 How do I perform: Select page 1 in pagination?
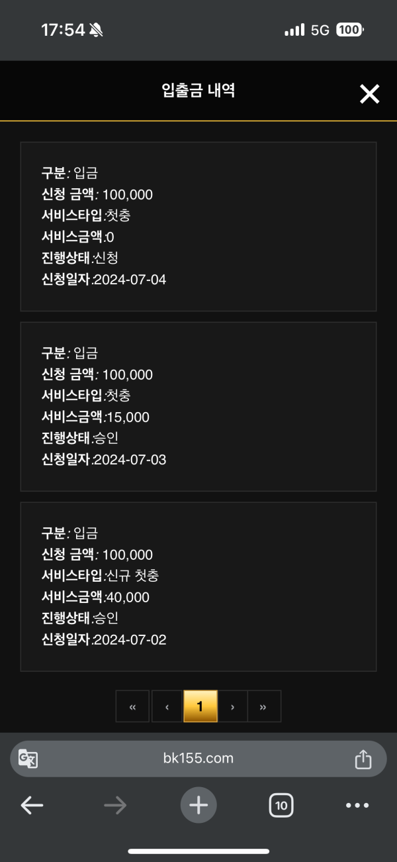[200, 706]
